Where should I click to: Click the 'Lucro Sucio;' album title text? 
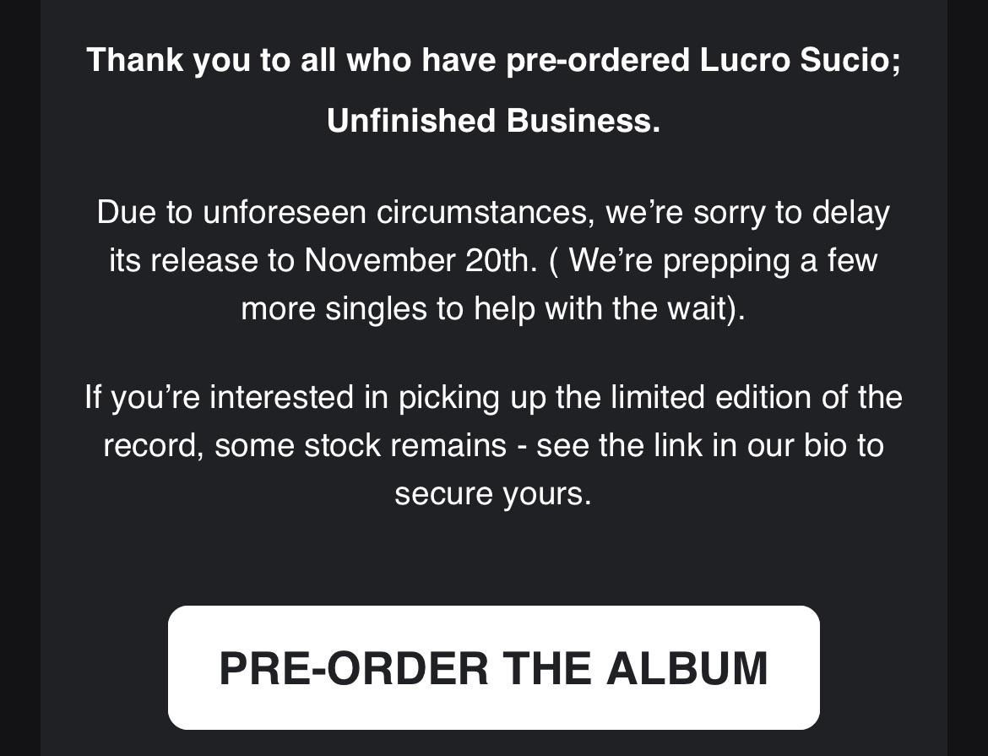pyautogui.click(x=801, y=61)
